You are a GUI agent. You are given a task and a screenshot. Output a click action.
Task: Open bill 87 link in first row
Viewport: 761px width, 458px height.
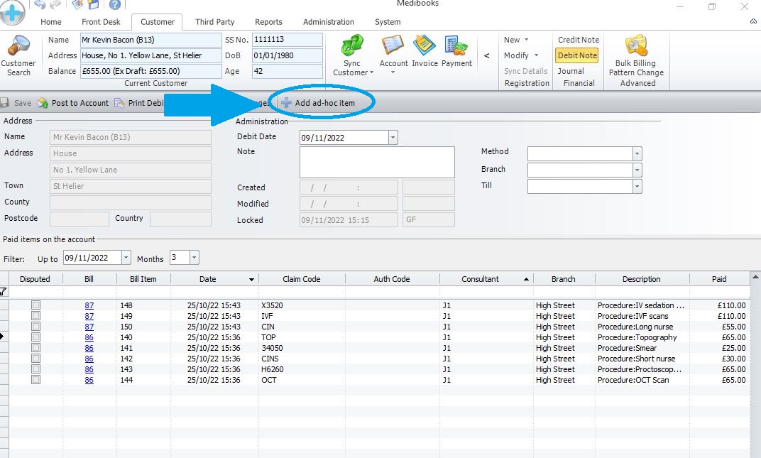click(89, 305)
